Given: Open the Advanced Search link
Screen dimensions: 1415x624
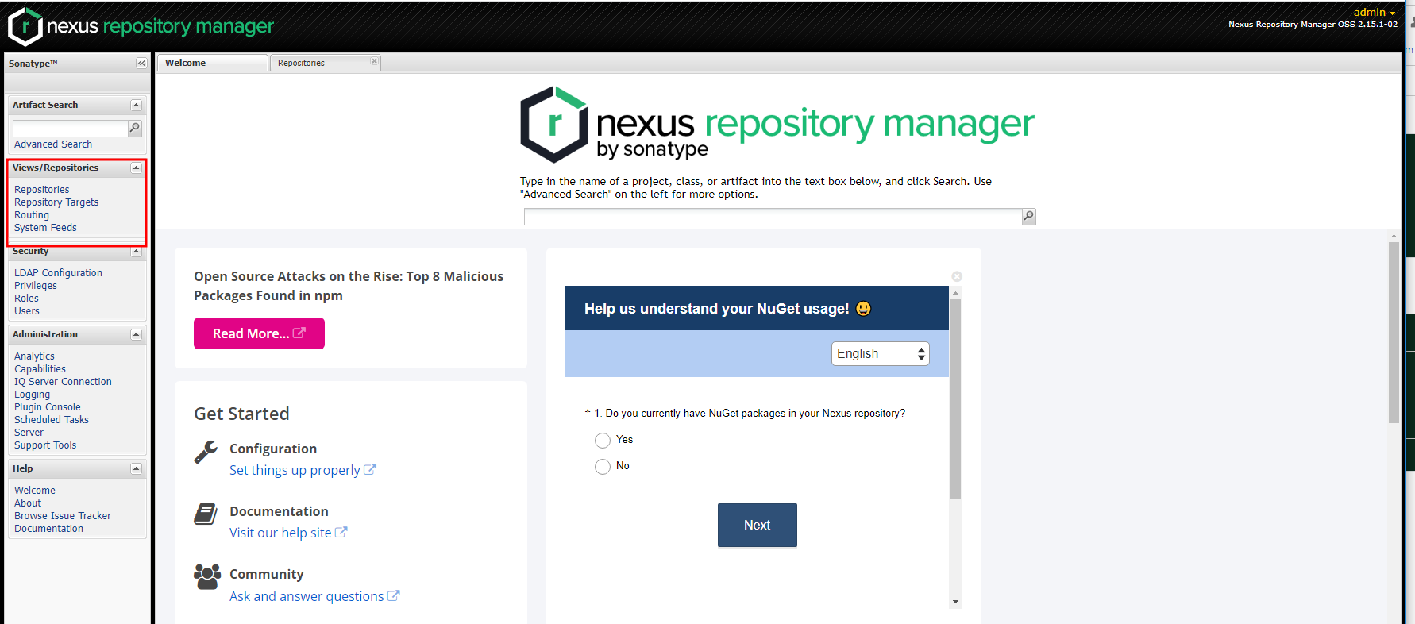Looking at the screenshot, I should [x=53, y=144].
